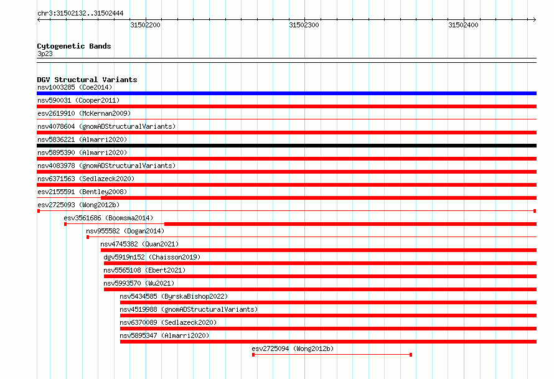Screen dimensions: 554x379
Task: Click left arrow end of ruler
Action: coord(39,20)
